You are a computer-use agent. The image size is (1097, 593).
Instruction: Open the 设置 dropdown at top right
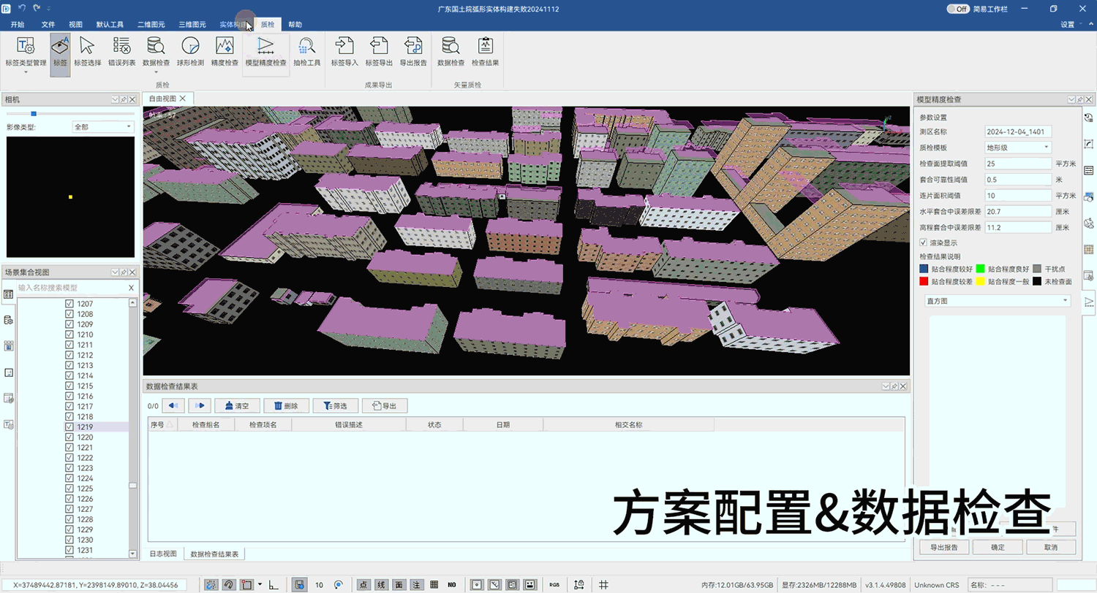pos(1072,24)
